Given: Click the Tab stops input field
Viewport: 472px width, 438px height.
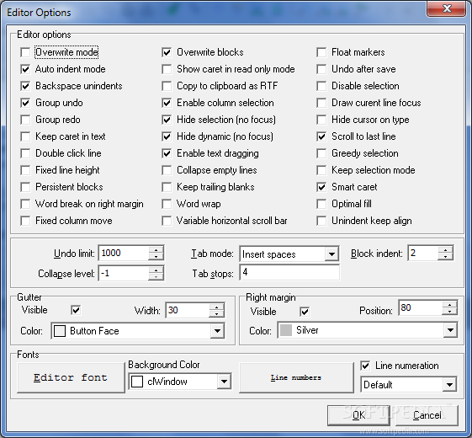Looking at the screenshot, I should coord(289,273).
